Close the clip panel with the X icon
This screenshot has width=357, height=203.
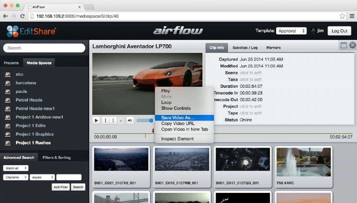pos(353,45)
